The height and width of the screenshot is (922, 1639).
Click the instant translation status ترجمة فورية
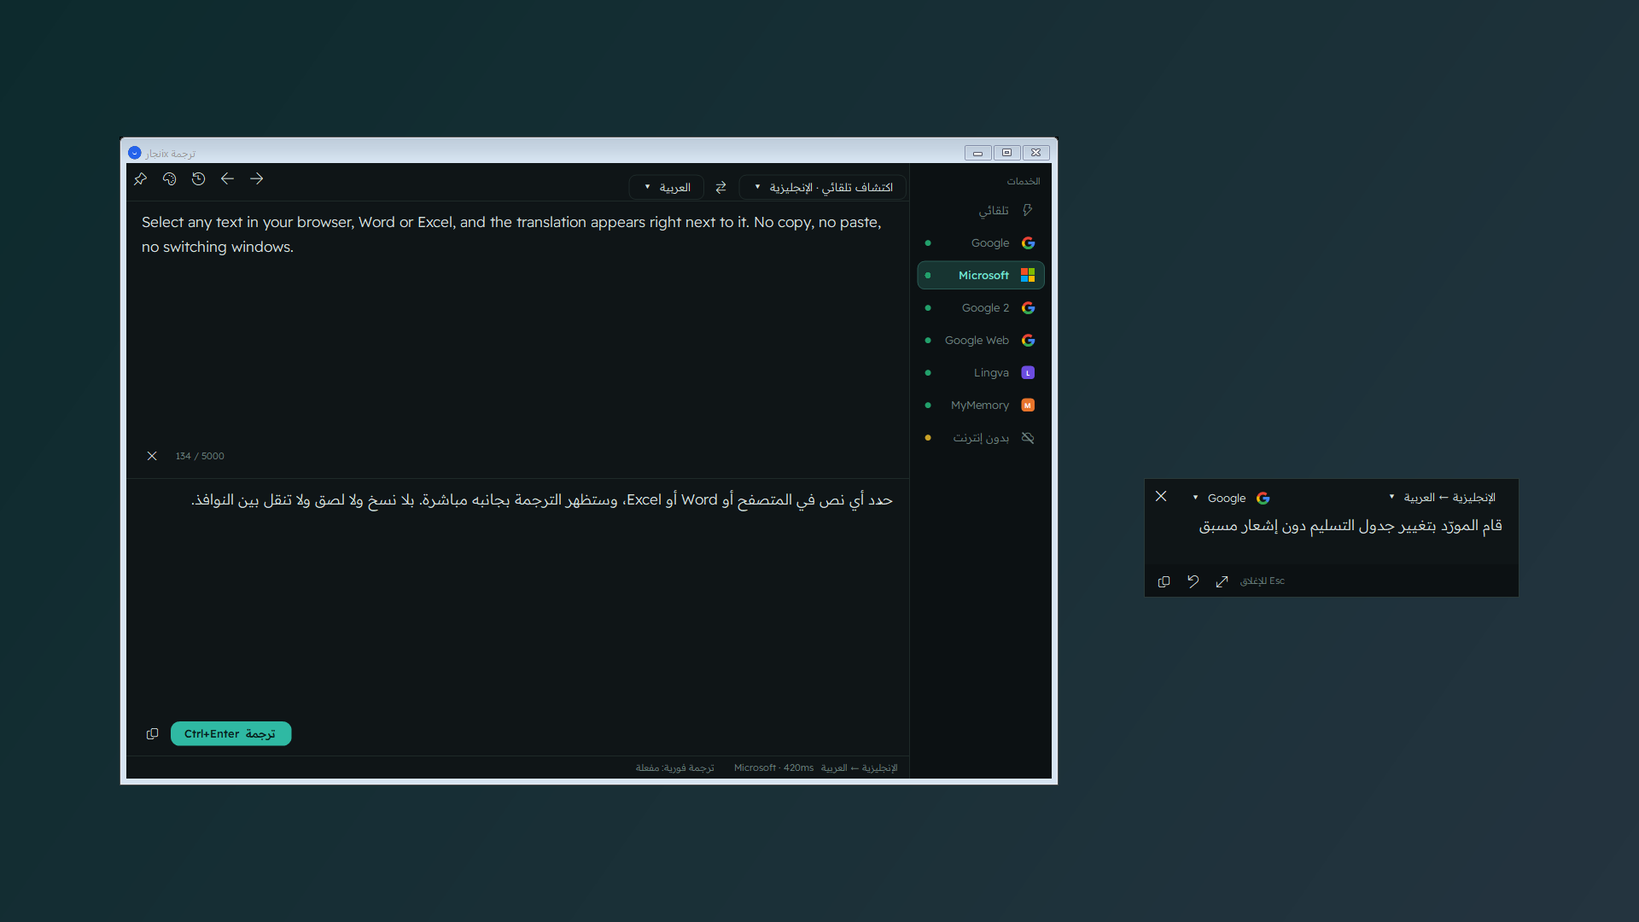pyautogui.click(x=674, y=768)
